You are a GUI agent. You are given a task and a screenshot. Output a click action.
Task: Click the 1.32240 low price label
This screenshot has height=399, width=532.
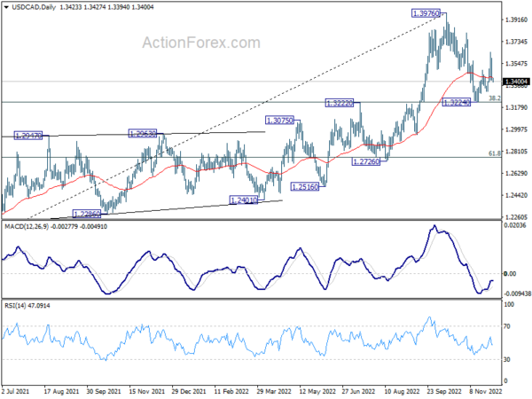[x=457, y=102]
